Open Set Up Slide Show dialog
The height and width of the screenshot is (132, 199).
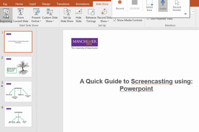click(67, 16)
